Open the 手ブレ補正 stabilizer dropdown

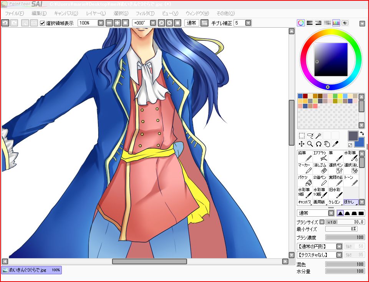pyautogui.click(x=248, y=23)
